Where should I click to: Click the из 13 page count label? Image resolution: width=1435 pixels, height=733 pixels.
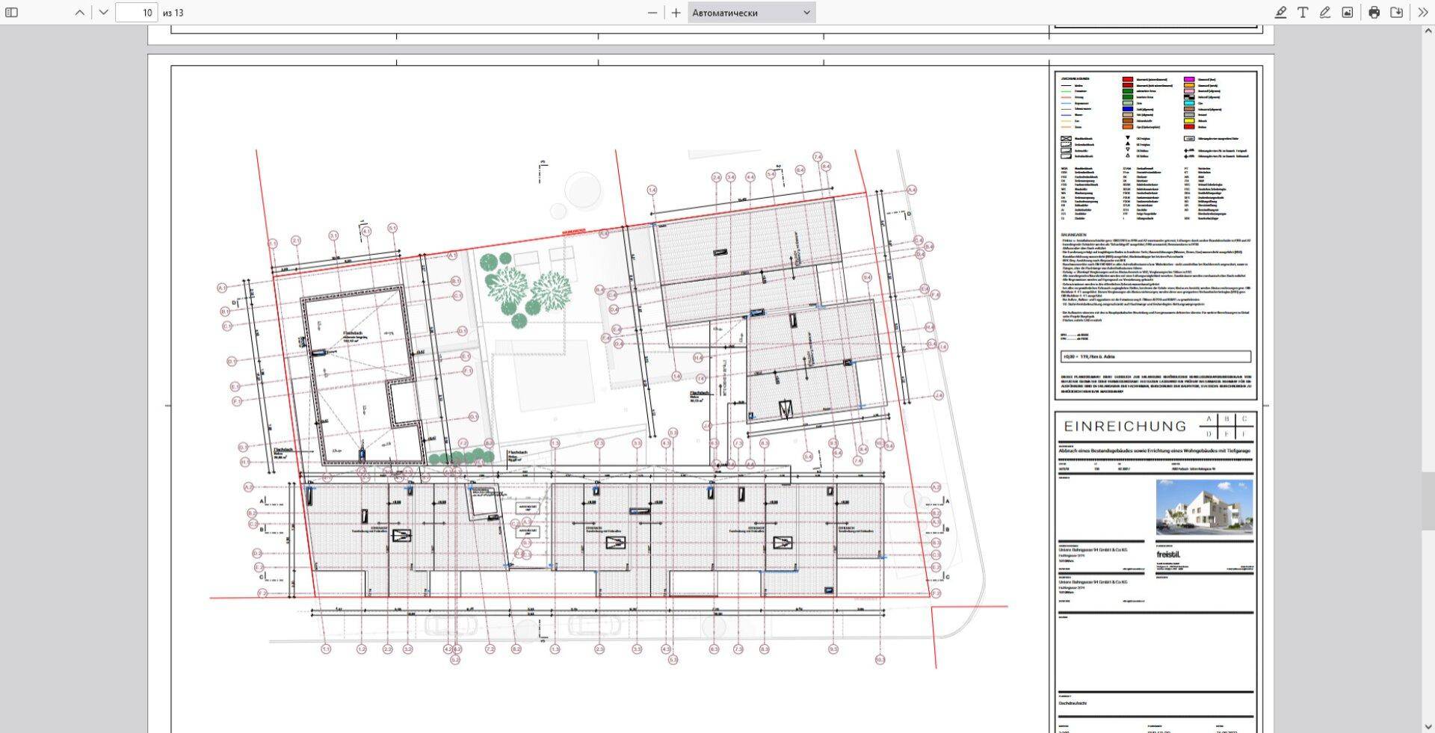pos(173,13)
